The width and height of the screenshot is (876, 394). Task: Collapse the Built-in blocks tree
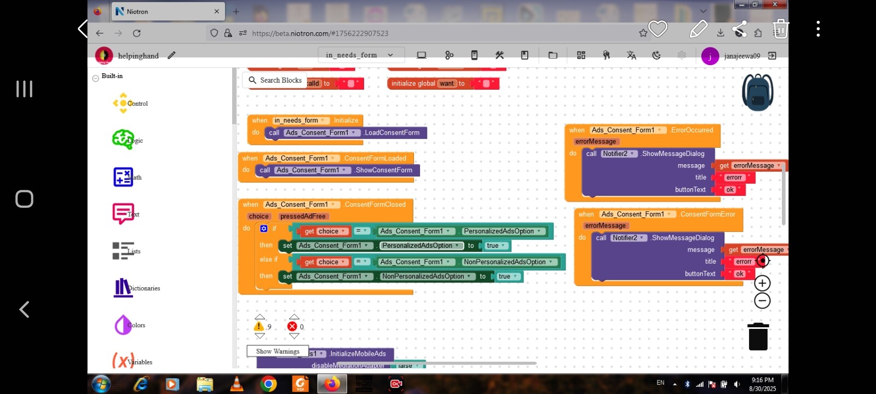pyautogui.click(x=95, y=78)
